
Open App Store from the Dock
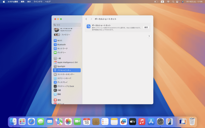tap(151, 122)
